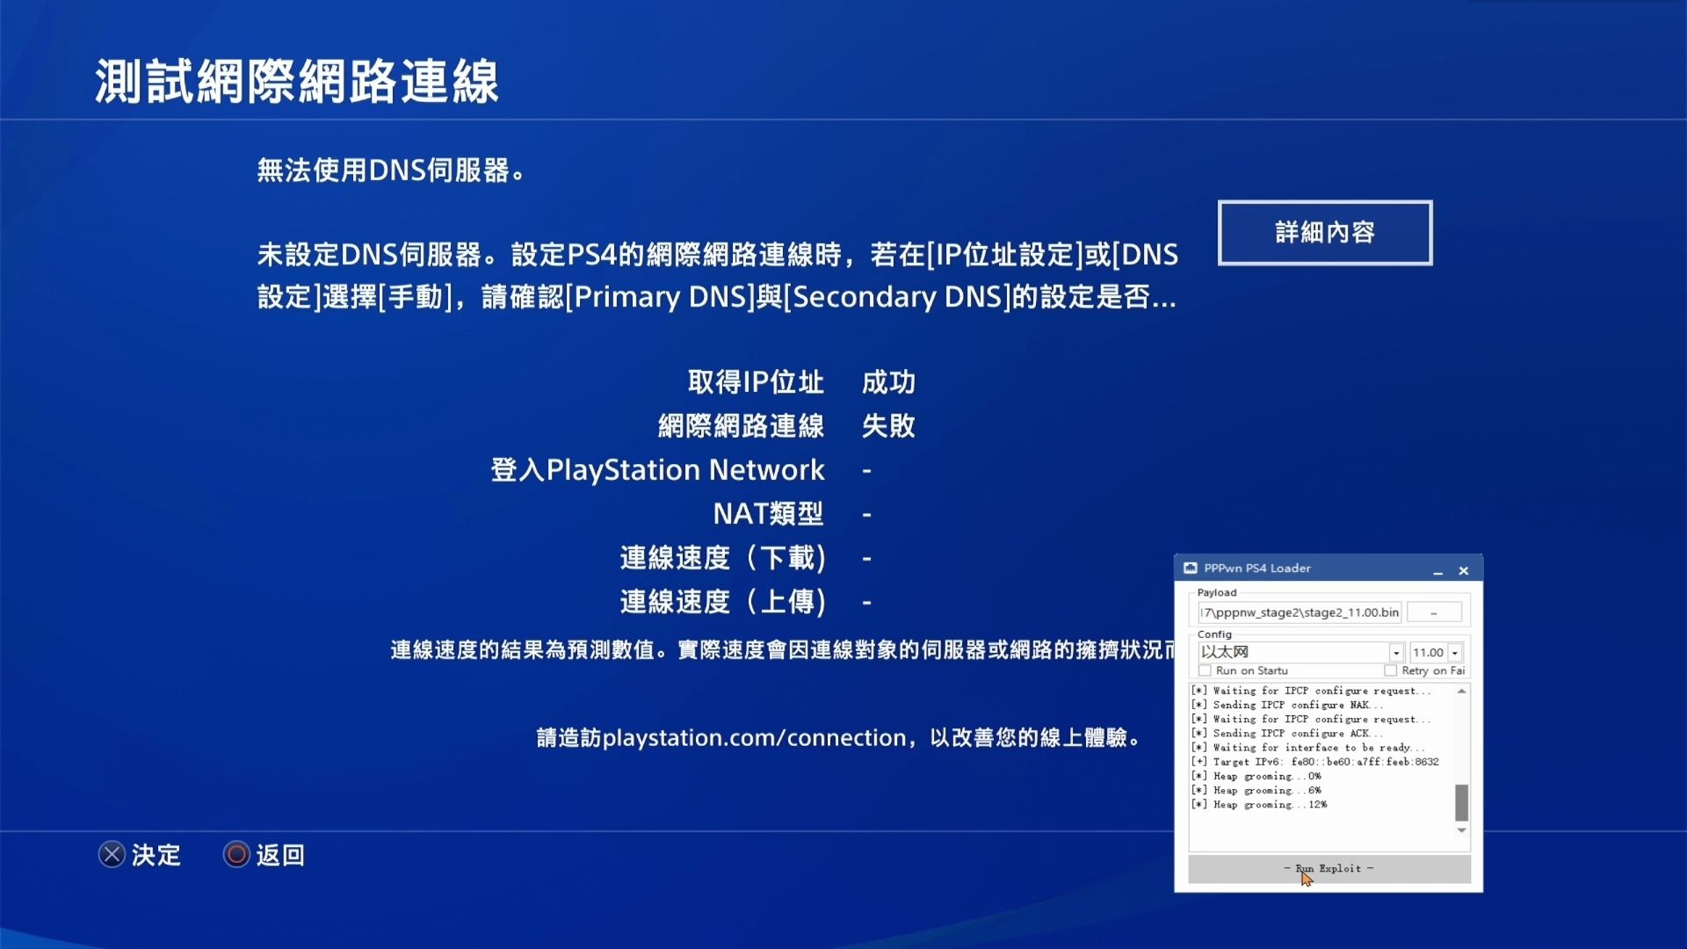This screenshot has width=1687, height=949.
Task: Close the PPPwn PS4 Loader window
Action: pyautogui.click(x=1464, y=571)
